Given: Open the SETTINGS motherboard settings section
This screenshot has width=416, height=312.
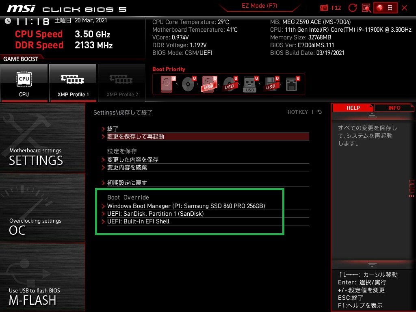Looking at the screenshot, I should click(43, 137).
